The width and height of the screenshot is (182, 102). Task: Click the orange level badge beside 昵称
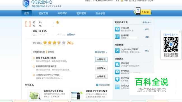click(x=57, y=22)
